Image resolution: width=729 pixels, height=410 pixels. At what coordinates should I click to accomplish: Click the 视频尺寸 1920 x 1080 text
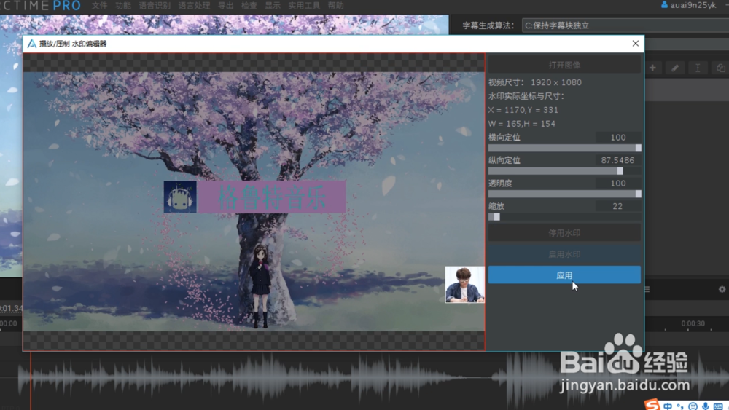pyautogui.click(x=534, y=82)
